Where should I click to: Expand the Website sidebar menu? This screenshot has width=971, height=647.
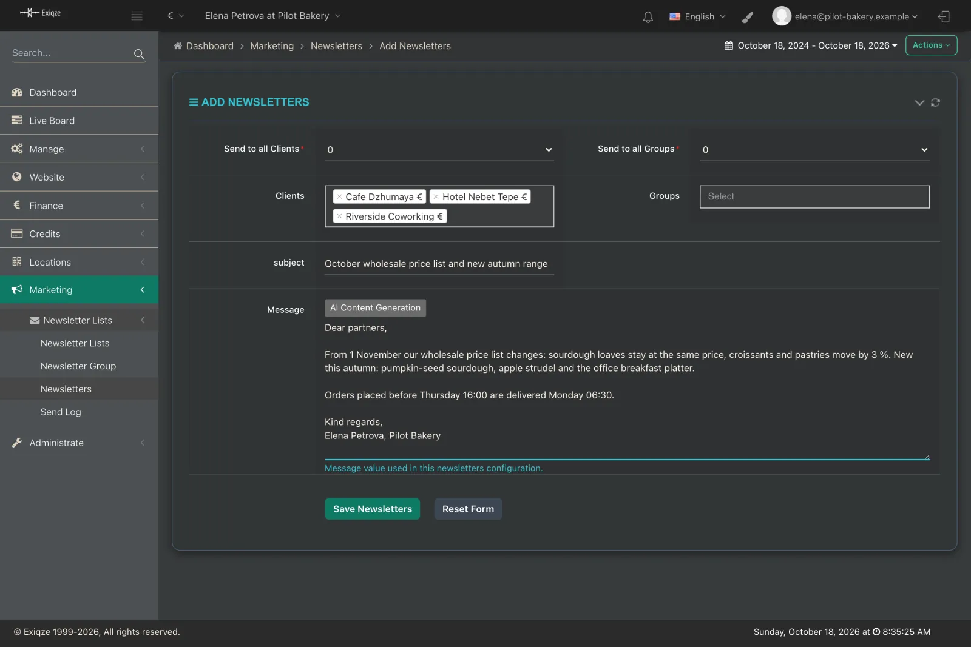coord(79,178)
